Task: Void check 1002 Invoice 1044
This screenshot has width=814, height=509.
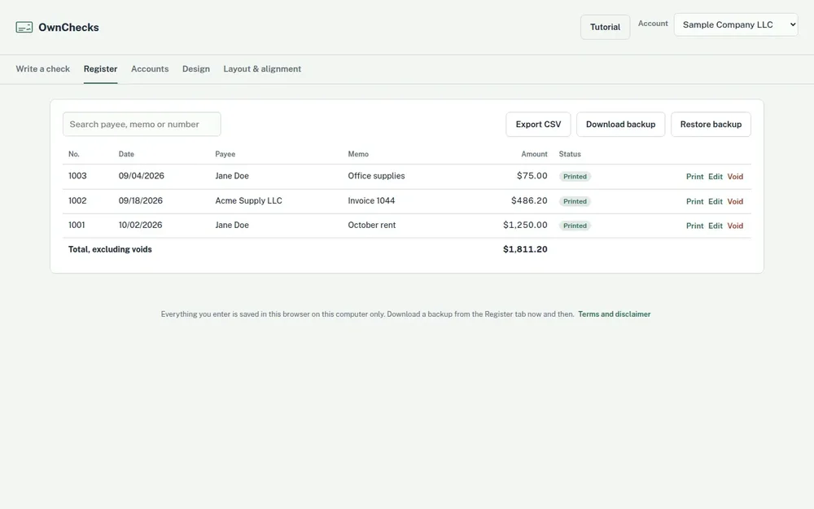Action: pyautogui.click(x=735, y=201)
